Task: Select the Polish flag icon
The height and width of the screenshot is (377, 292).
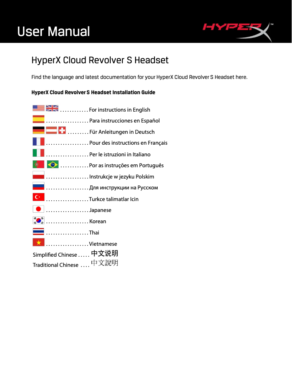Action: [38, 175]
